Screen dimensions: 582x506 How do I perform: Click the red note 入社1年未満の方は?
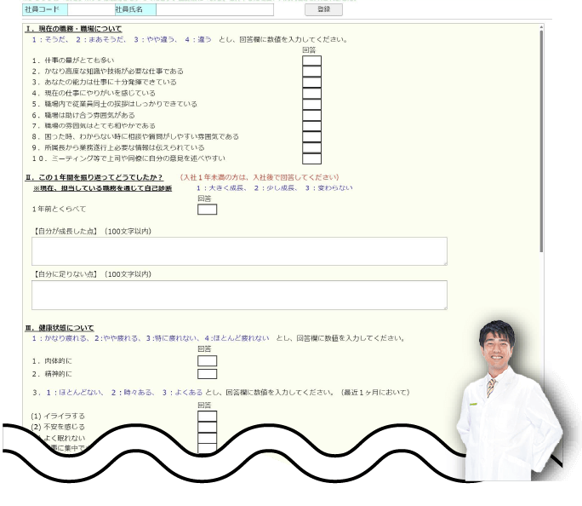point(260,177)
